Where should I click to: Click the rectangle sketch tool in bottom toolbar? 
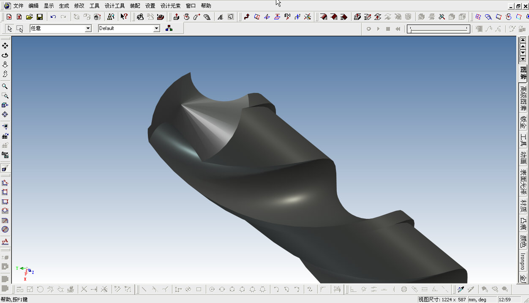(x=199, y=289)
